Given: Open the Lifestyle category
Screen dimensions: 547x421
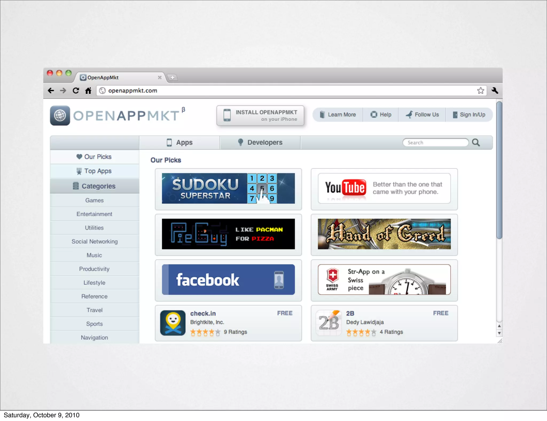Looking at the screenshot, I should coord(94,283).
